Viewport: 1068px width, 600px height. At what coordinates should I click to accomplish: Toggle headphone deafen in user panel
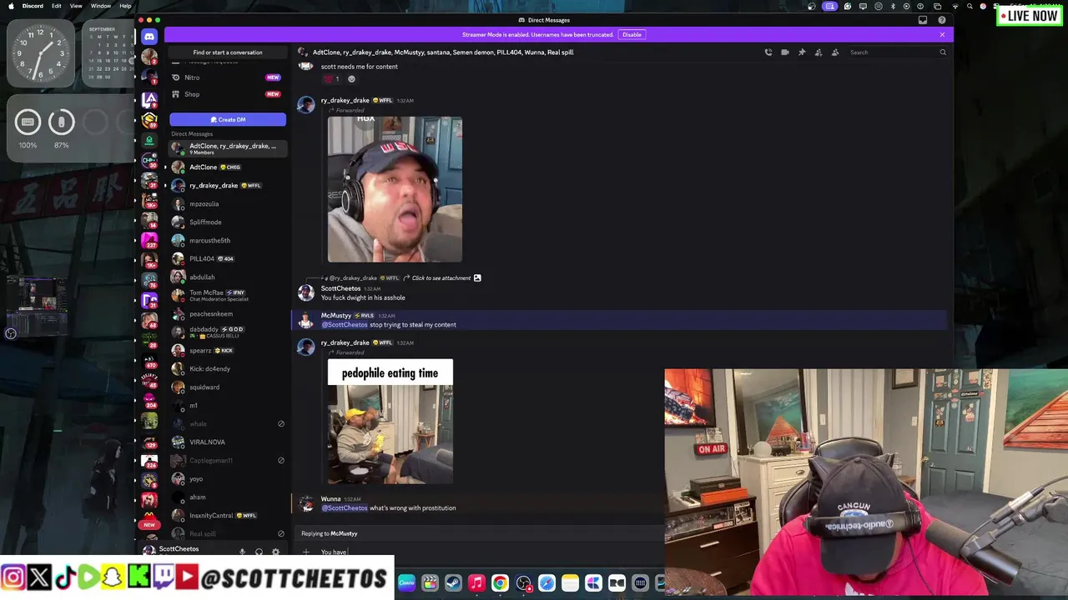coord(259,552)
